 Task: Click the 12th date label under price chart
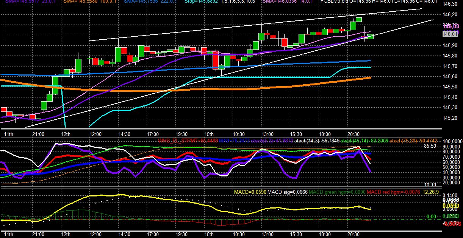(x=66, y=134)
